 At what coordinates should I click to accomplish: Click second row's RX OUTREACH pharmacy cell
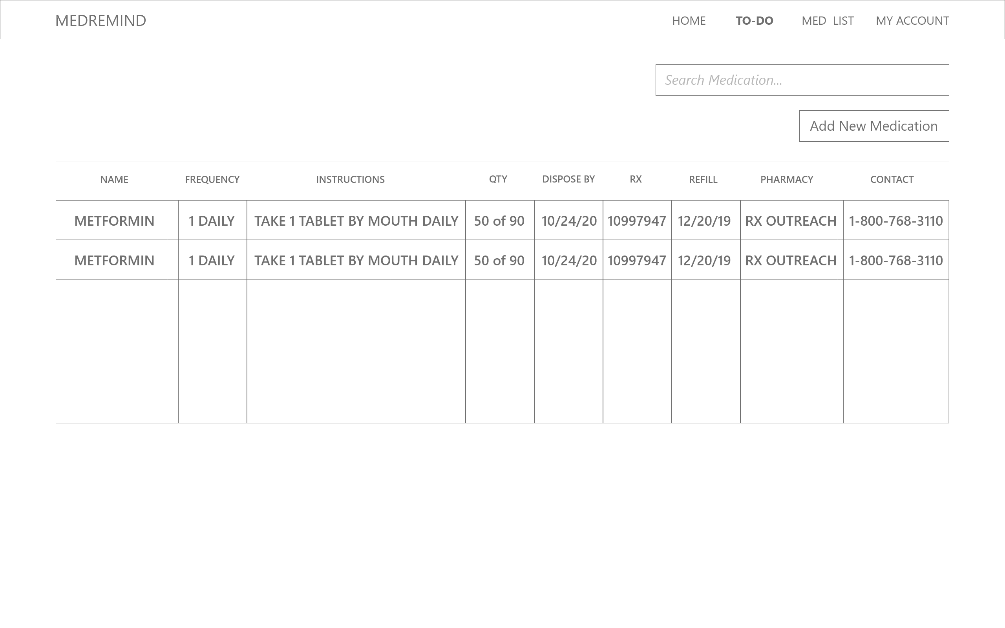pos(791,260)
